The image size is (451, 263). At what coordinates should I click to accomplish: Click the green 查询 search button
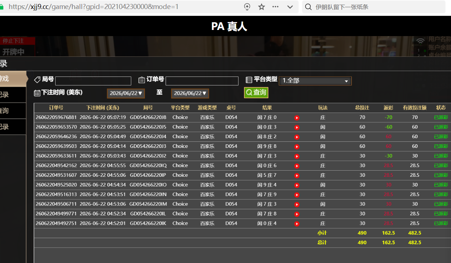click(256, 92)
